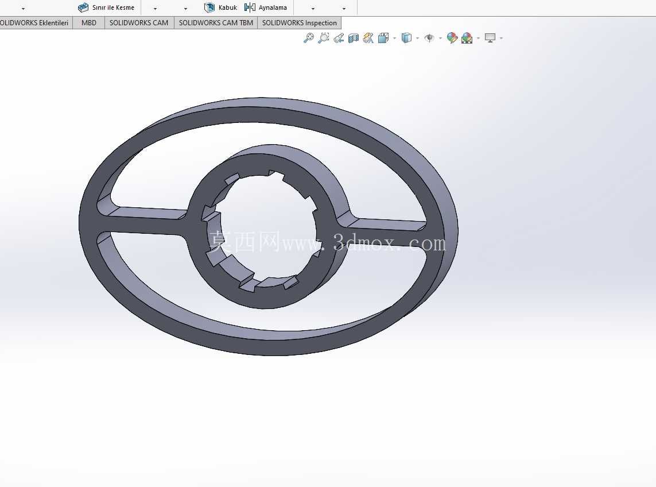Toggle the Hide/Show Items eye icon
The image size is (656, 487).
tap(429, 38)
